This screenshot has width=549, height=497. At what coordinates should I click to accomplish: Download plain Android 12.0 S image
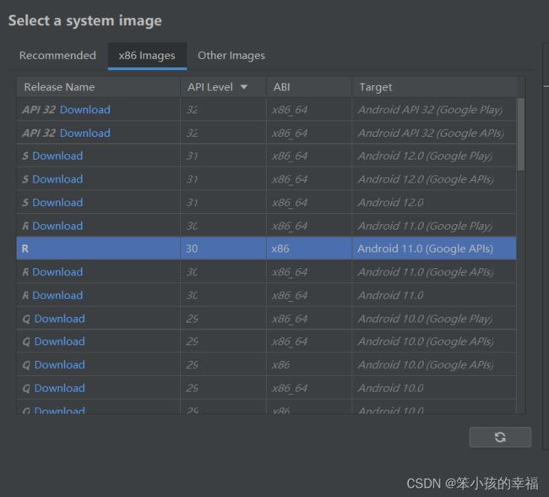(57, 203)
